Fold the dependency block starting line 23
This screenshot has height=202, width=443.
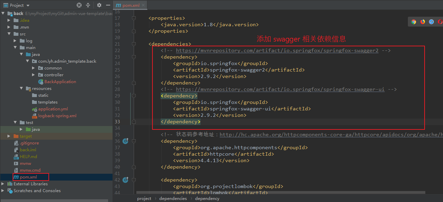[134, 57]
